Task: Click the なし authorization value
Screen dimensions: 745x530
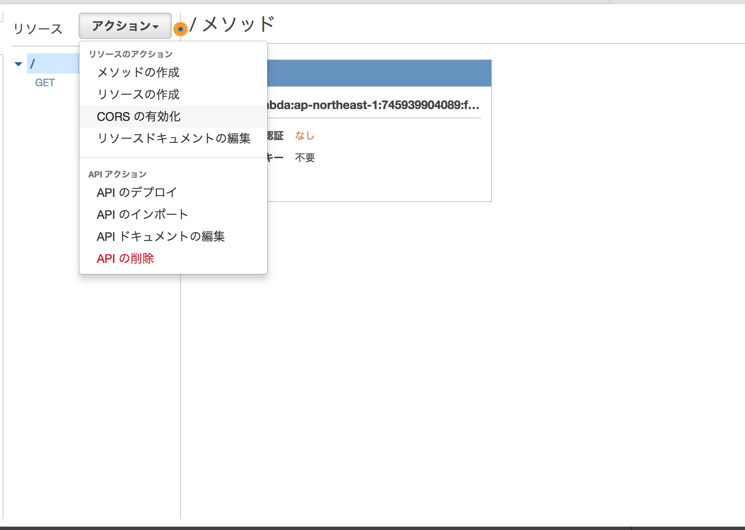Action: click(x=305, y=136)
